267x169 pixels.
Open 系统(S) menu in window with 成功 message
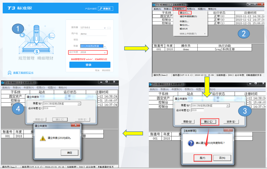[6, 88]
